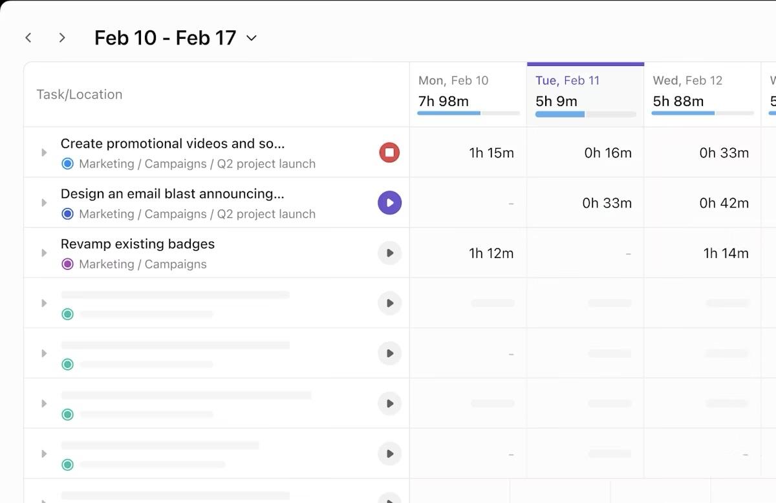Screen dimensions: 776x503
Task: Expand the "Create promotional videos" task row
Action: pyautogui.click(x=44, y=152)
